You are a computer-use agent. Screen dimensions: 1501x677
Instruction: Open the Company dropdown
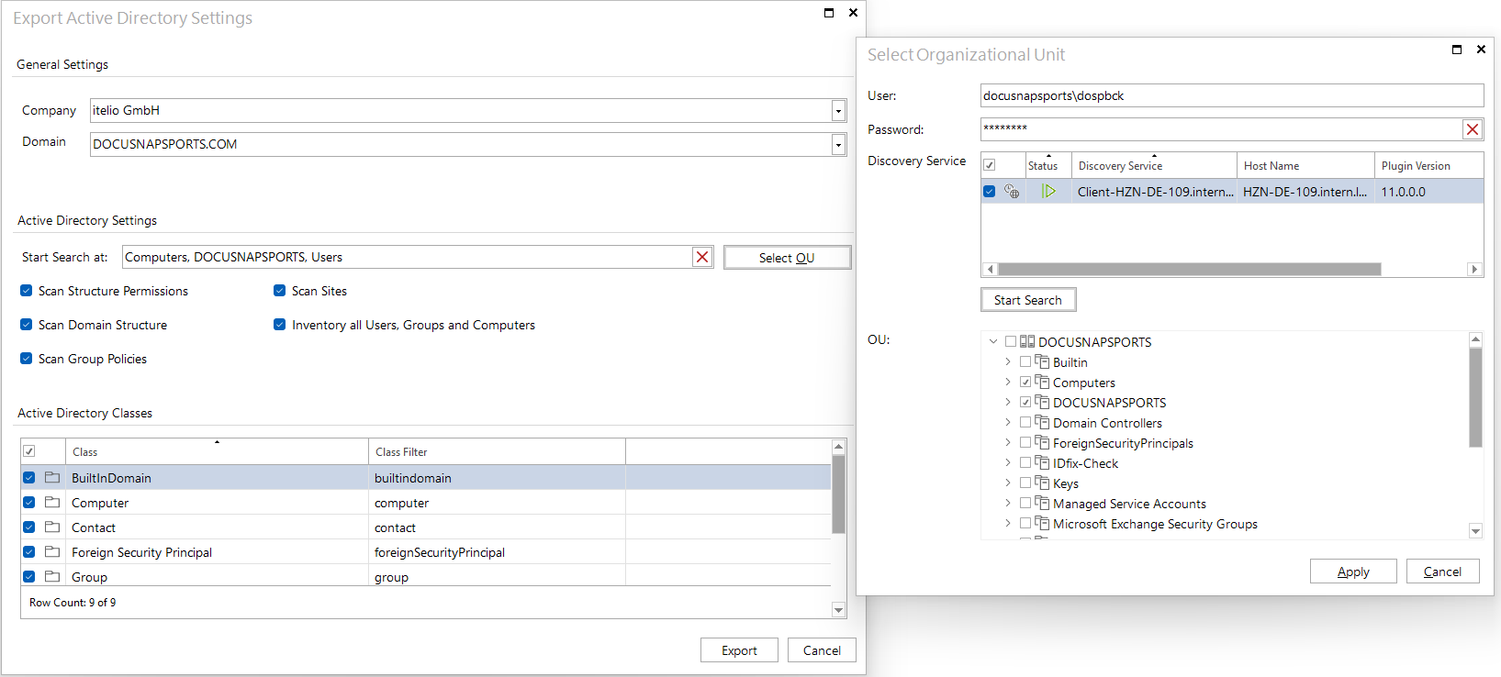pyautogui.click(x=838, y=111)
